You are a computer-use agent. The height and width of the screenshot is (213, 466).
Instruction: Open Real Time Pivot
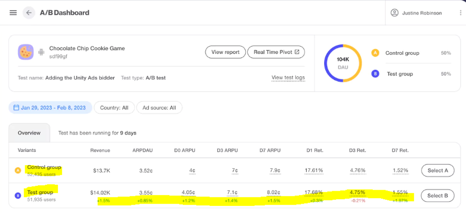click(x=276, y=52)
